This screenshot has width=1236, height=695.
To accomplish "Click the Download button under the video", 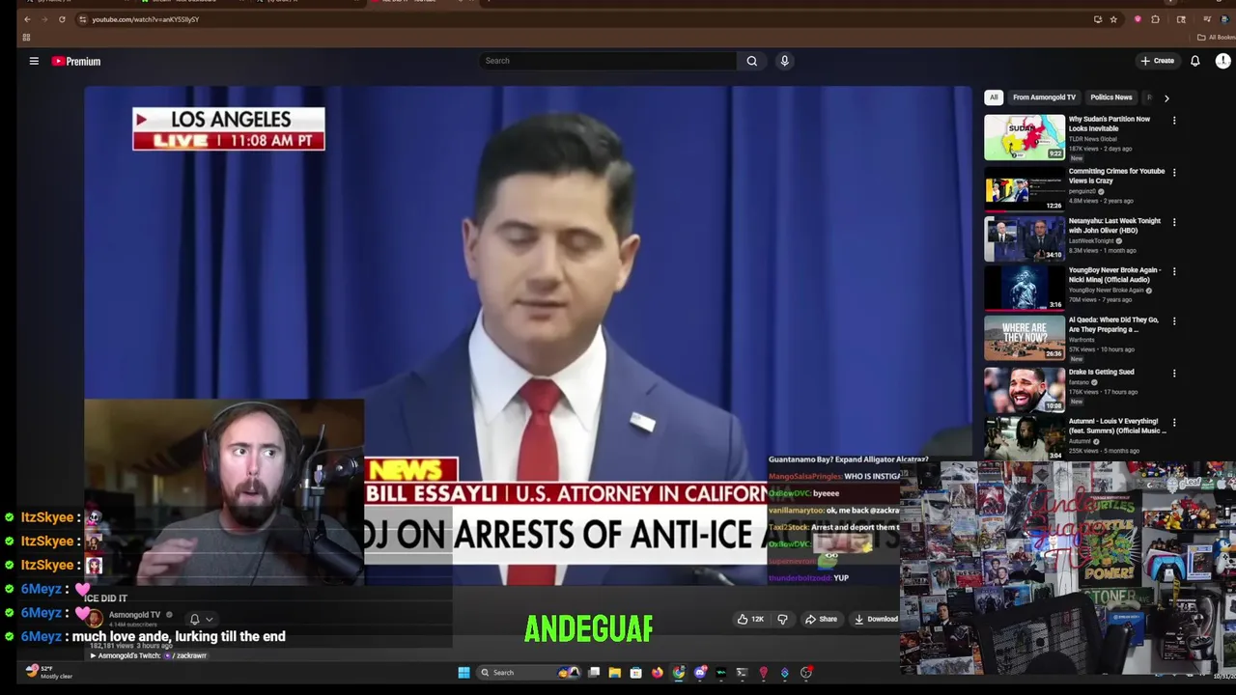I will tap(876, 619).
